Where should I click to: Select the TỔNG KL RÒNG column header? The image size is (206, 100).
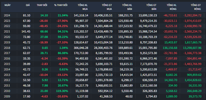click(171, 7)
